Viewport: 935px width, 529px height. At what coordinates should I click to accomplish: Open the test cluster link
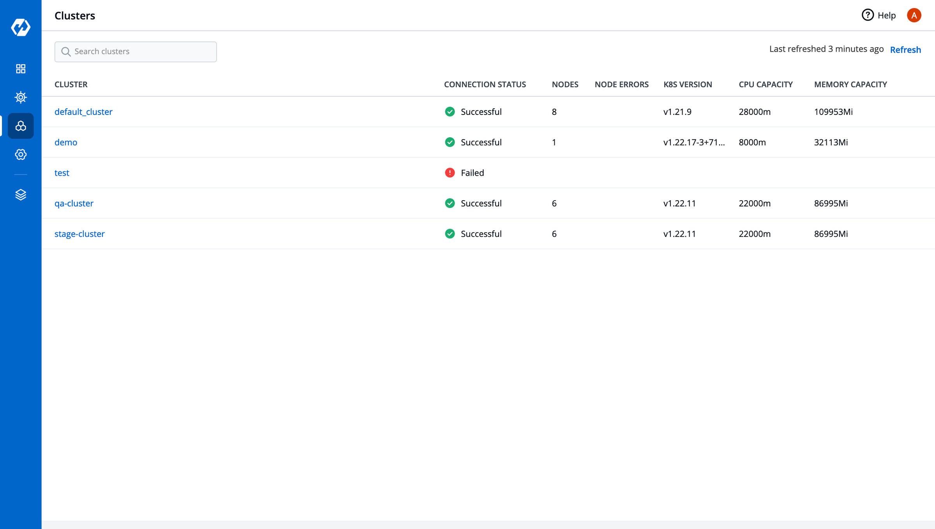[x=62, y=173]
